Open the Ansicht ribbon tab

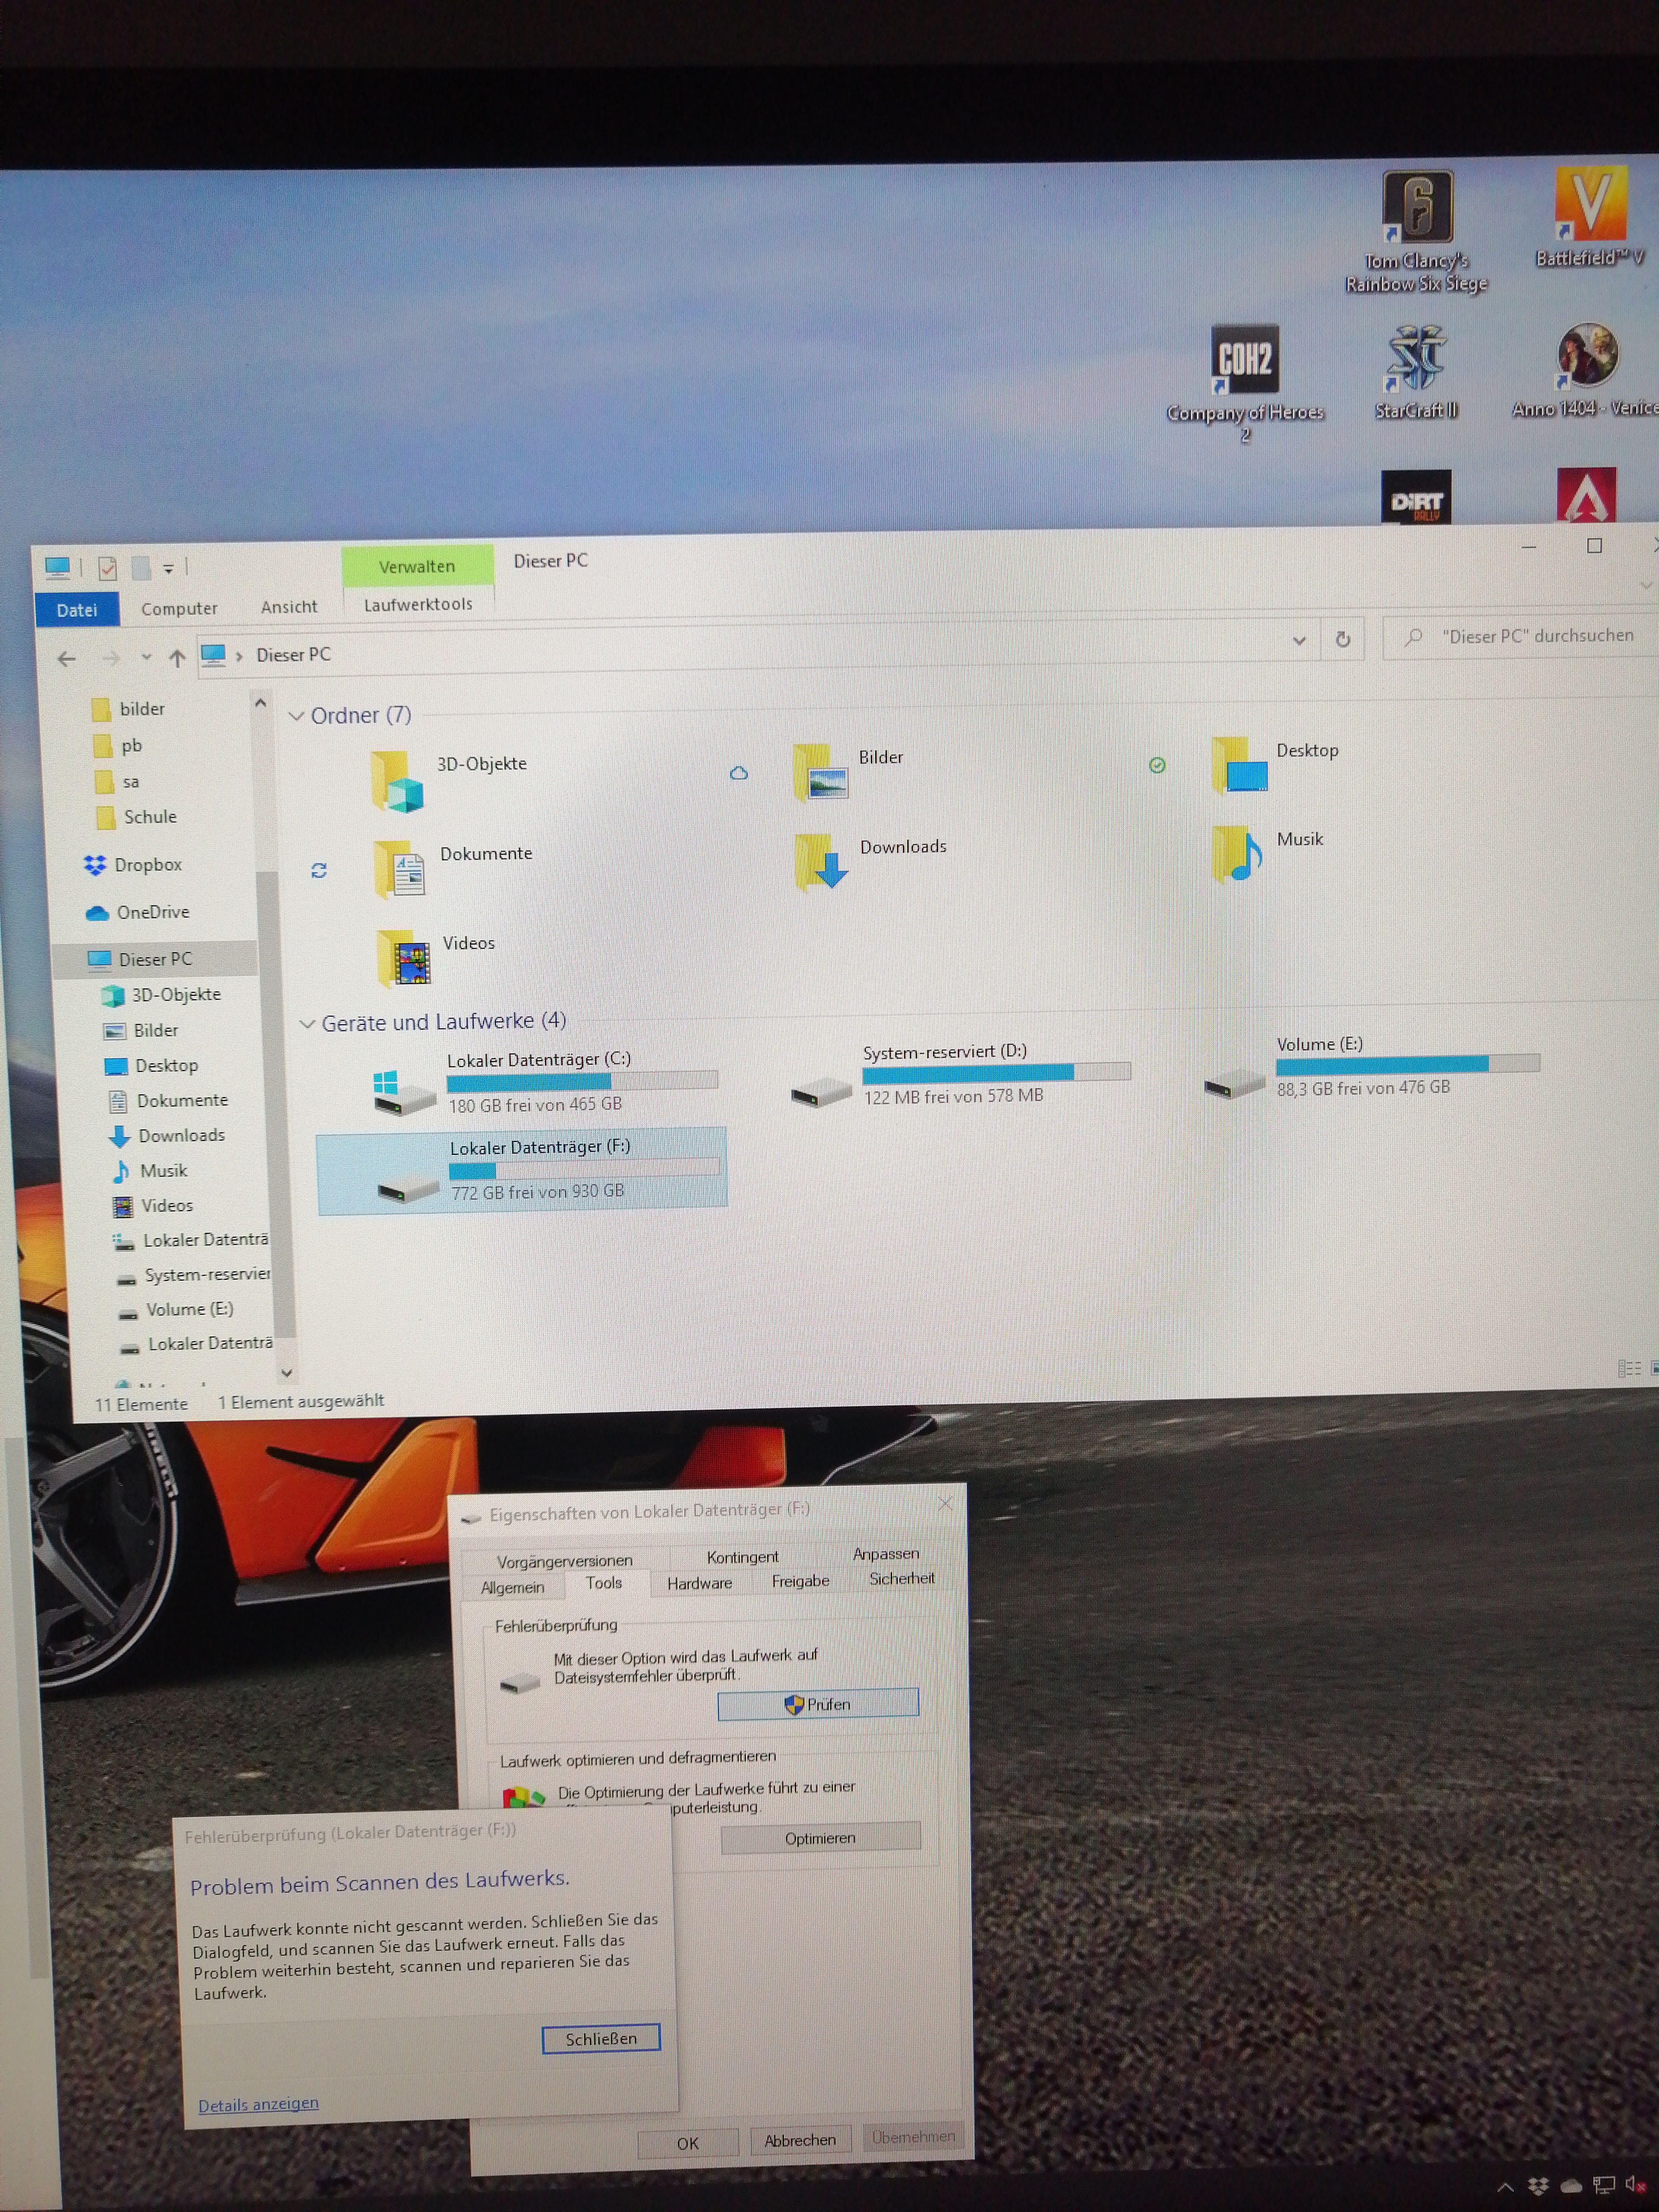tap(288, 607)
